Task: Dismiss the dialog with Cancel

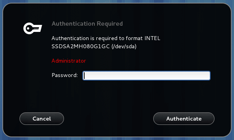Action: tap(42, 119)
